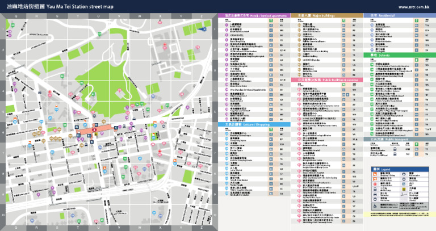Viewport: 436px width, 231px height.
Task: Click grid column letter V along map bottom
Action: click(x=119, y=226)
